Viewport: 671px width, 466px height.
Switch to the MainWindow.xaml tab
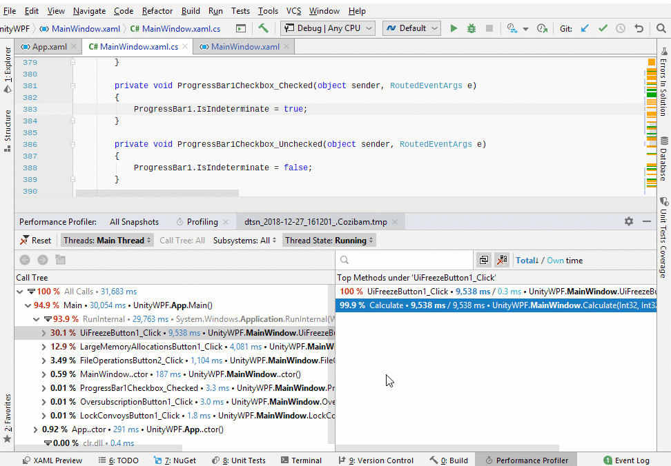pyautogui.click(x=245, y=47)
